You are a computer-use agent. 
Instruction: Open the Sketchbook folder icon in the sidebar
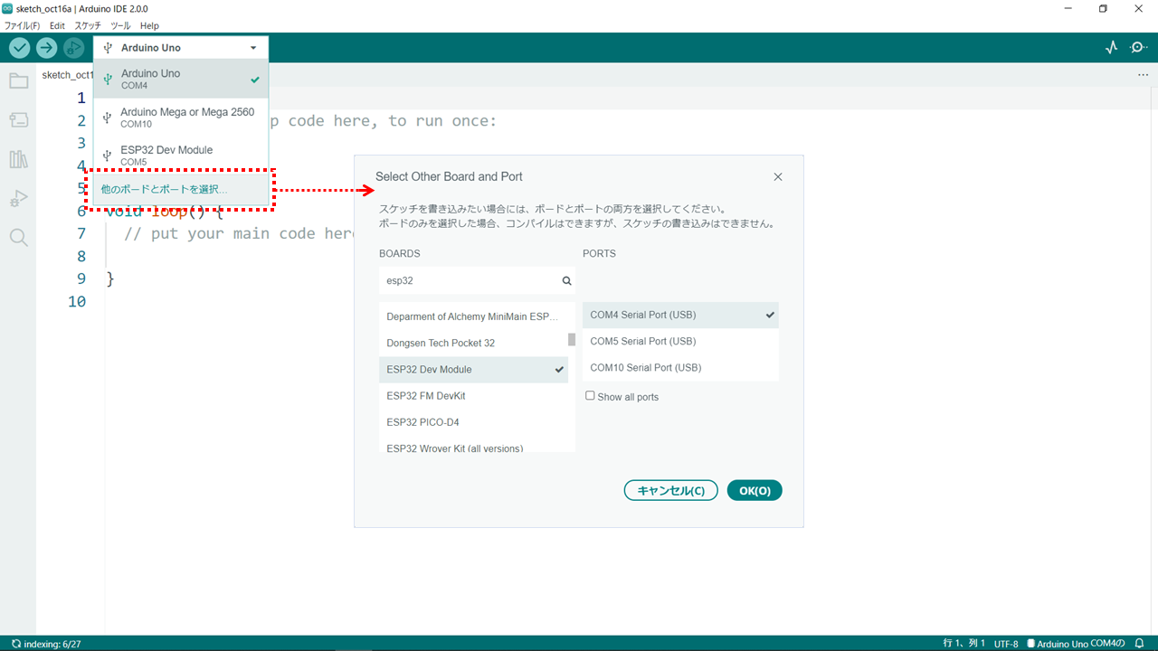point(18,80)
